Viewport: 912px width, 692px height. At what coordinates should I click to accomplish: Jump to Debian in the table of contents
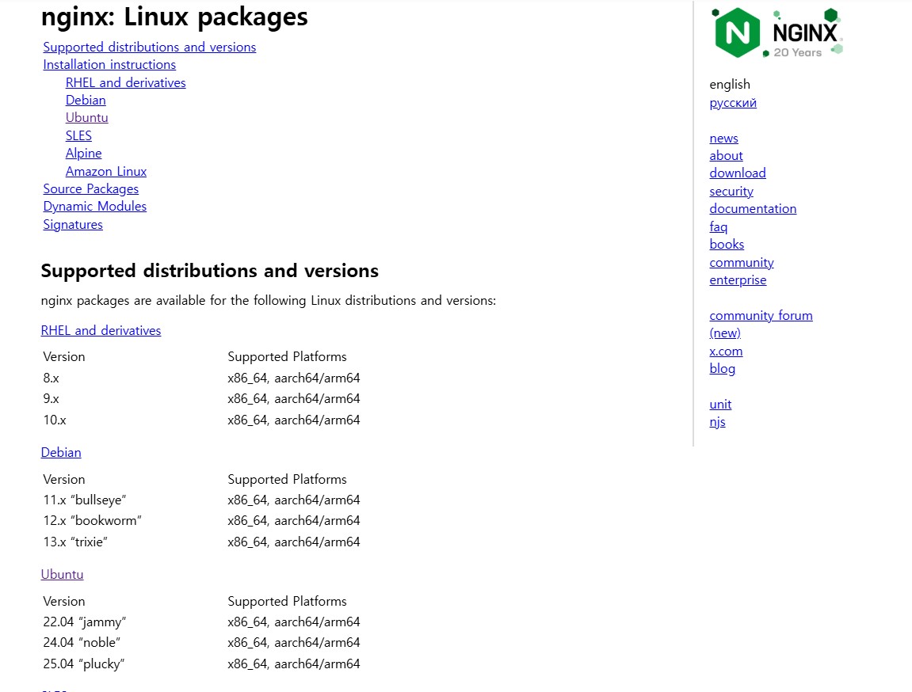pos(86,100)
